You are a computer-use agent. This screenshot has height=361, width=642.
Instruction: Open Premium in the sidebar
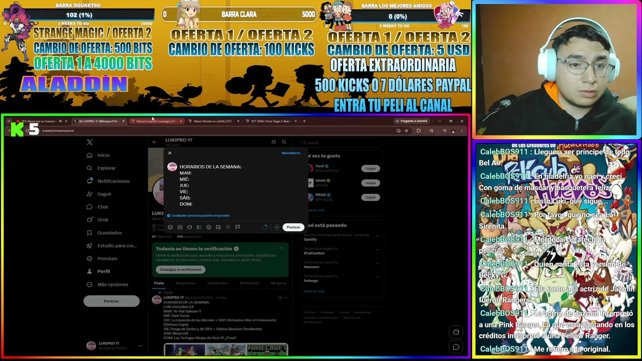pyautogui.click(x=102, y=259)
